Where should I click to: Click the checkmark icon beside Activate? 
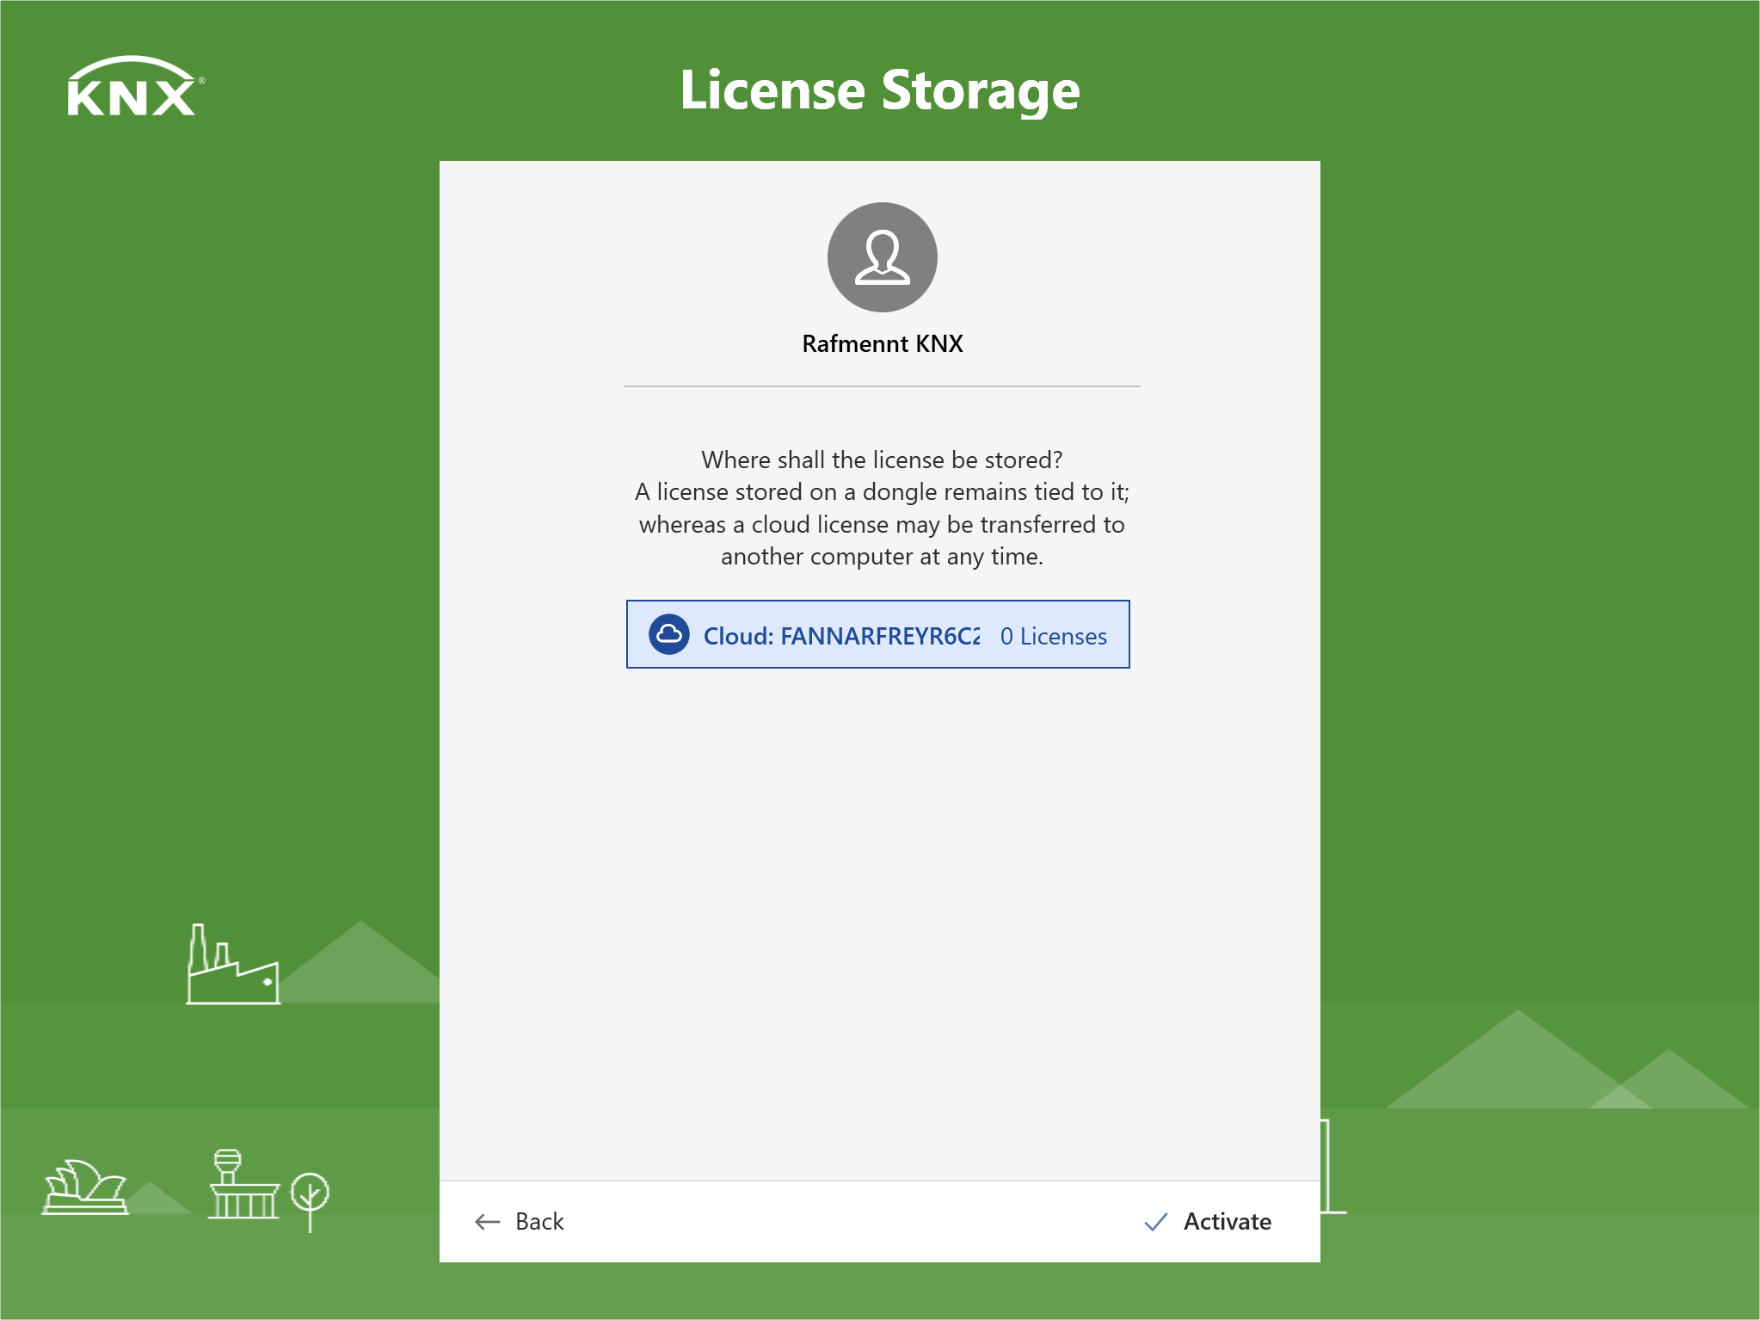(x=1155, y=1222)
